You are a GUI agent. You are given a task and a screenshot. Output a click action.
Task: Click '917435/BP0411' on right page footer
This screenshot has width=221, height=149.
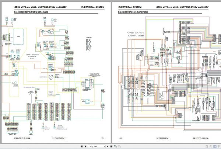tap(163, 138)
